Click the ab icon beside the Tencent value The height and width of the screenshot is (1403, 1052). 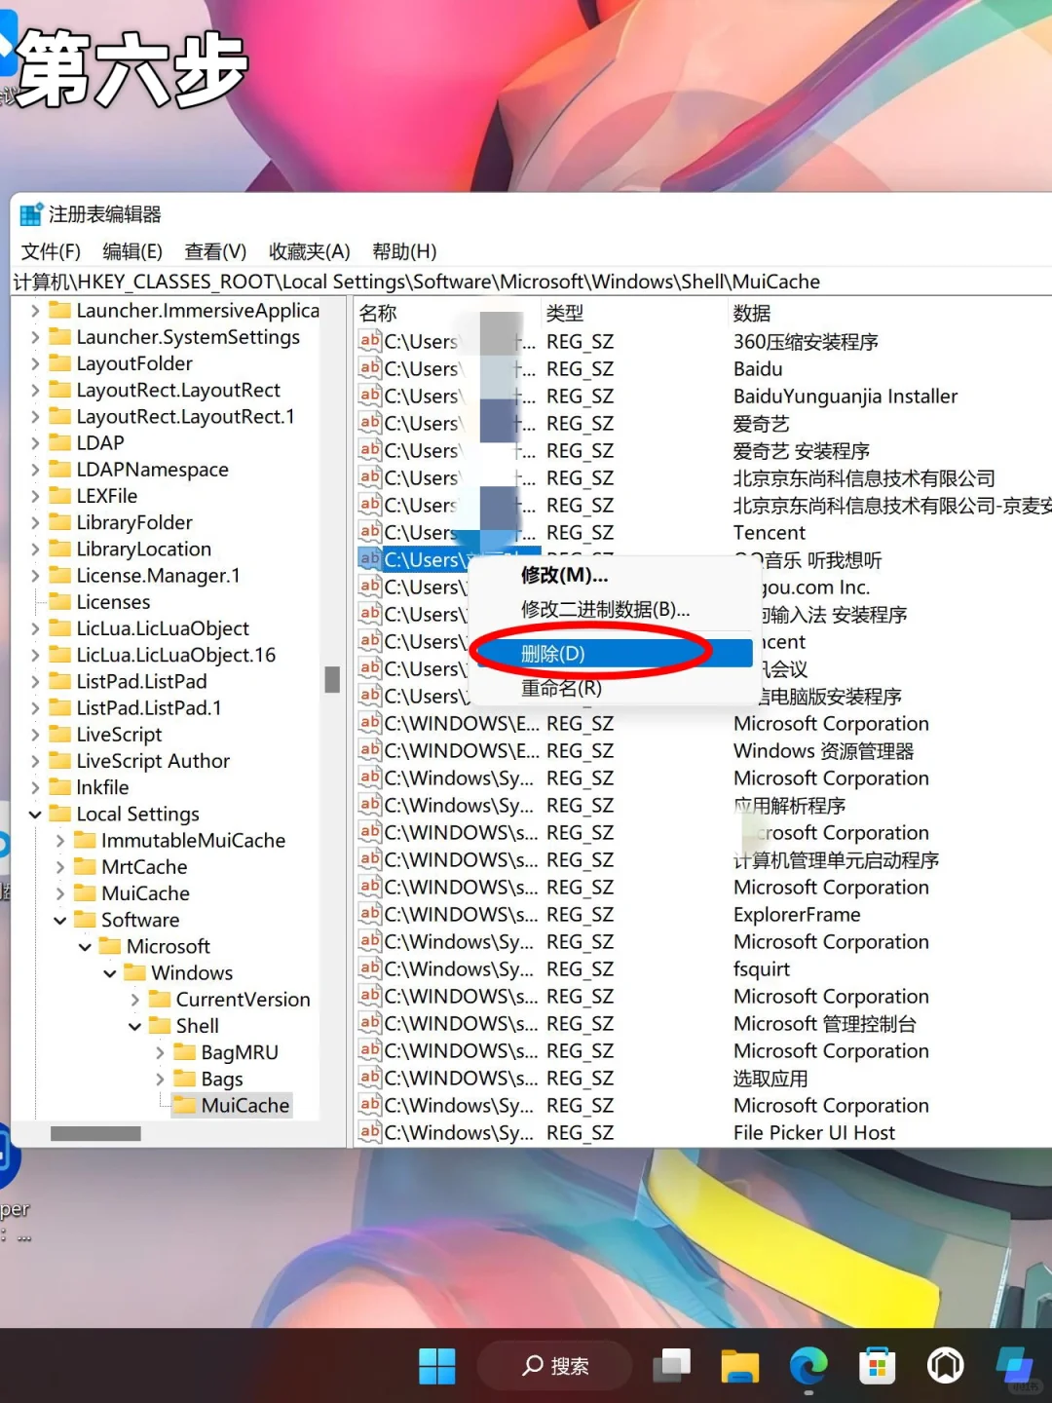click(x=368, y=532)
